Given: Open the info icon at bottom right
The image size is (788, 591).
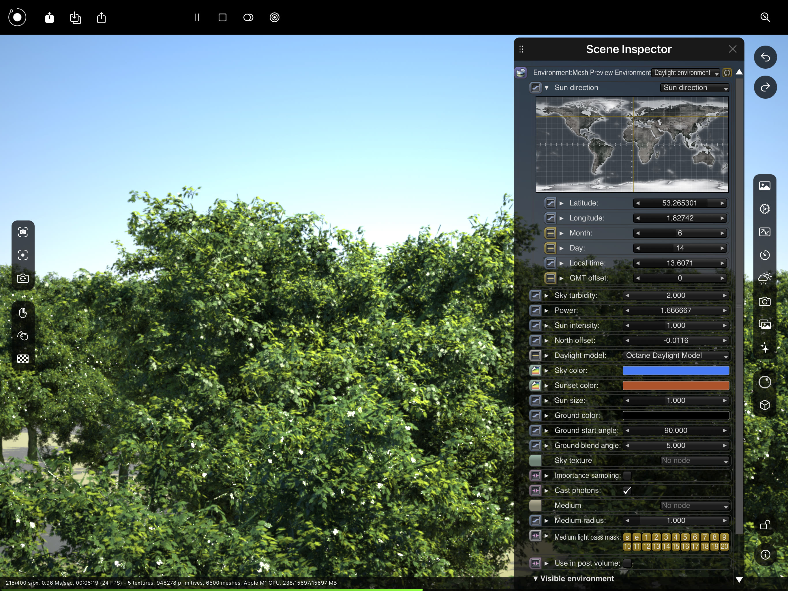Looking at the screenshot, I should pyautogui.click(x=765, y=555).
